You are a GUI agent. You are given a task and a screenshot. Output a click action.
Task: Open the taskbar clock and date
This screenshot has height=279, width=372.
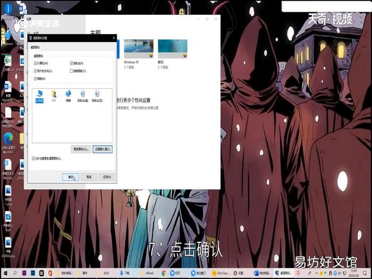353,273
